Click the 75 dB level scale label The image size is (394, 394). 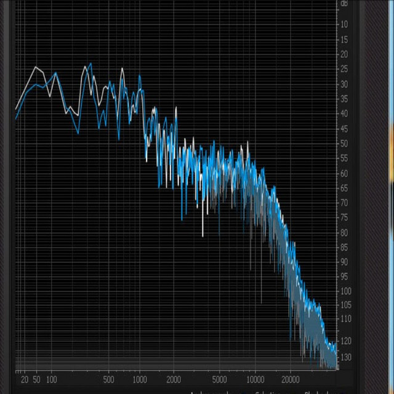pyautogui.click(x=344, y=218)
